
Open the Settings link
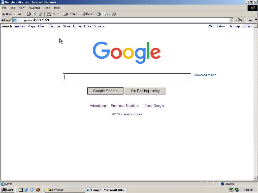235,26
